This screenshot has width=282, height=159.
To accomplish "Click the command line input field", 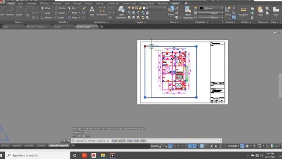I will click(146, 141).
